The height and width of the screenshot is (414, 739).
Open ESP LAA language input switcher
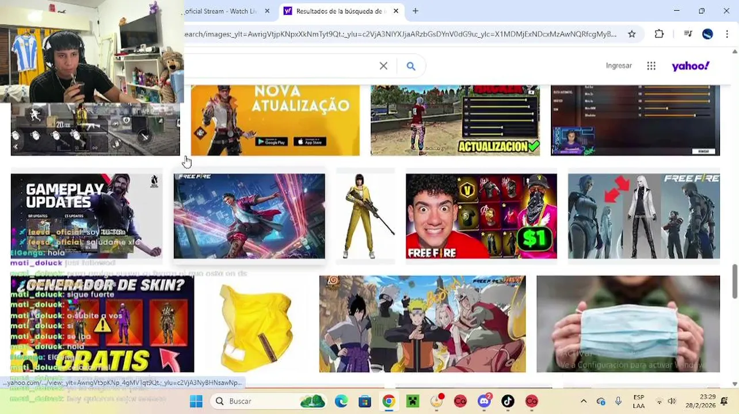pyautogui.click(x=639, y=401)
